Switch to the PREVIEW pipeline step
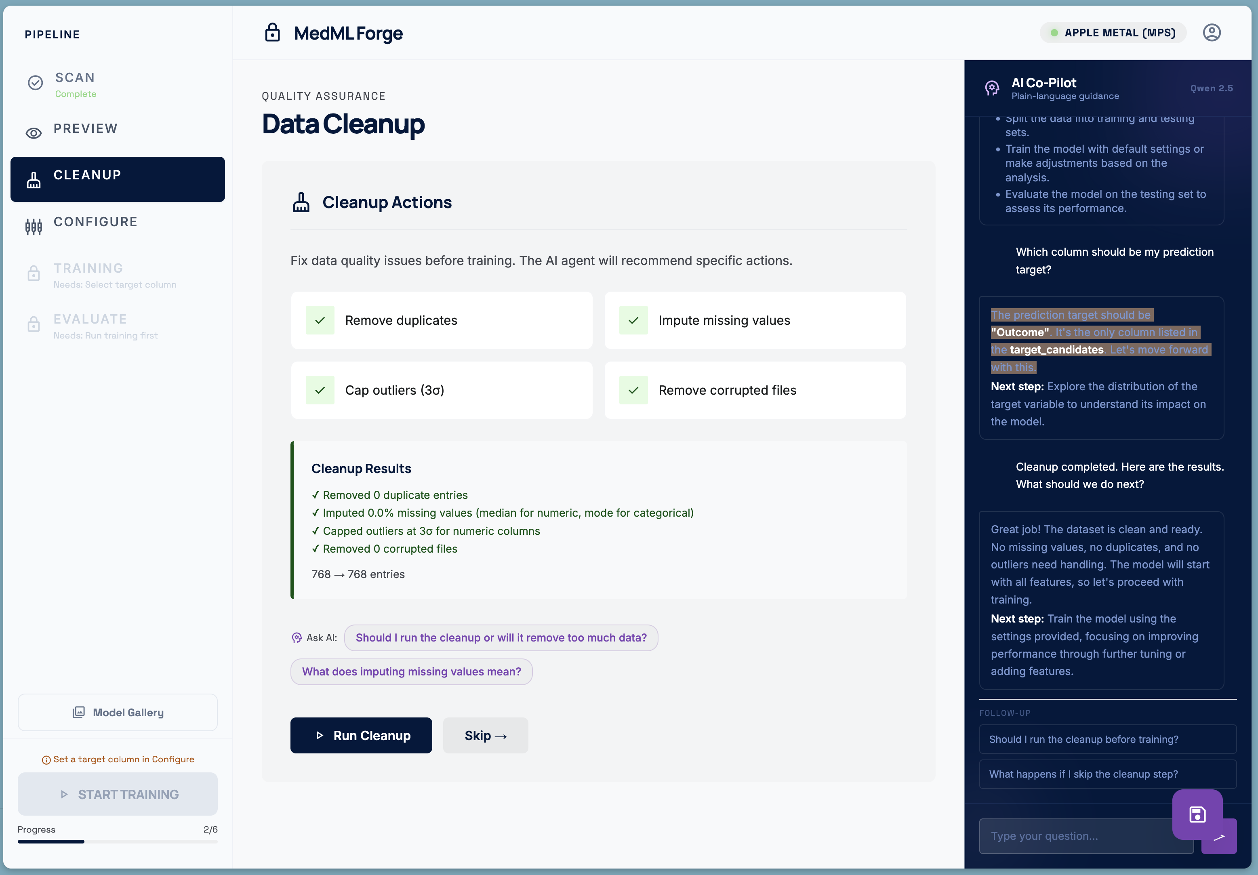The width and height of the screenshot is (1258, 875). [x=86, y=129]
